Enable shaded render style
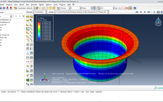 click(x=54, y=8)
